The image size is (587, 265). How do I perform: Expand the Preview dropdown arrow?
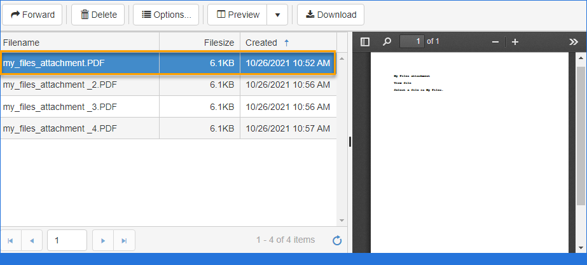click(x=277, y=15)
